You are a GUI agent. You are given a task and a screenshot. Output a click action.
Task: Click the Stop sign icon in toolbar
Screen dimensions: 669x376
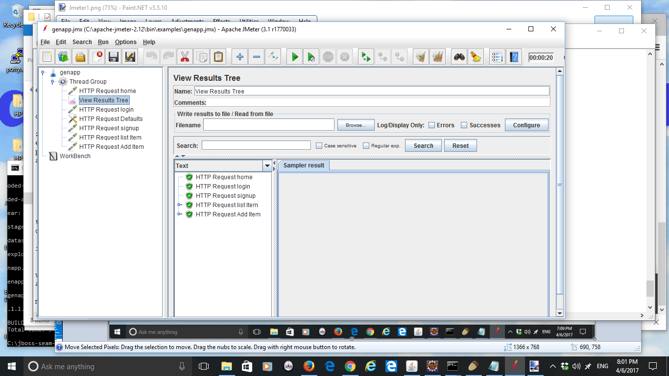(328, 57)
